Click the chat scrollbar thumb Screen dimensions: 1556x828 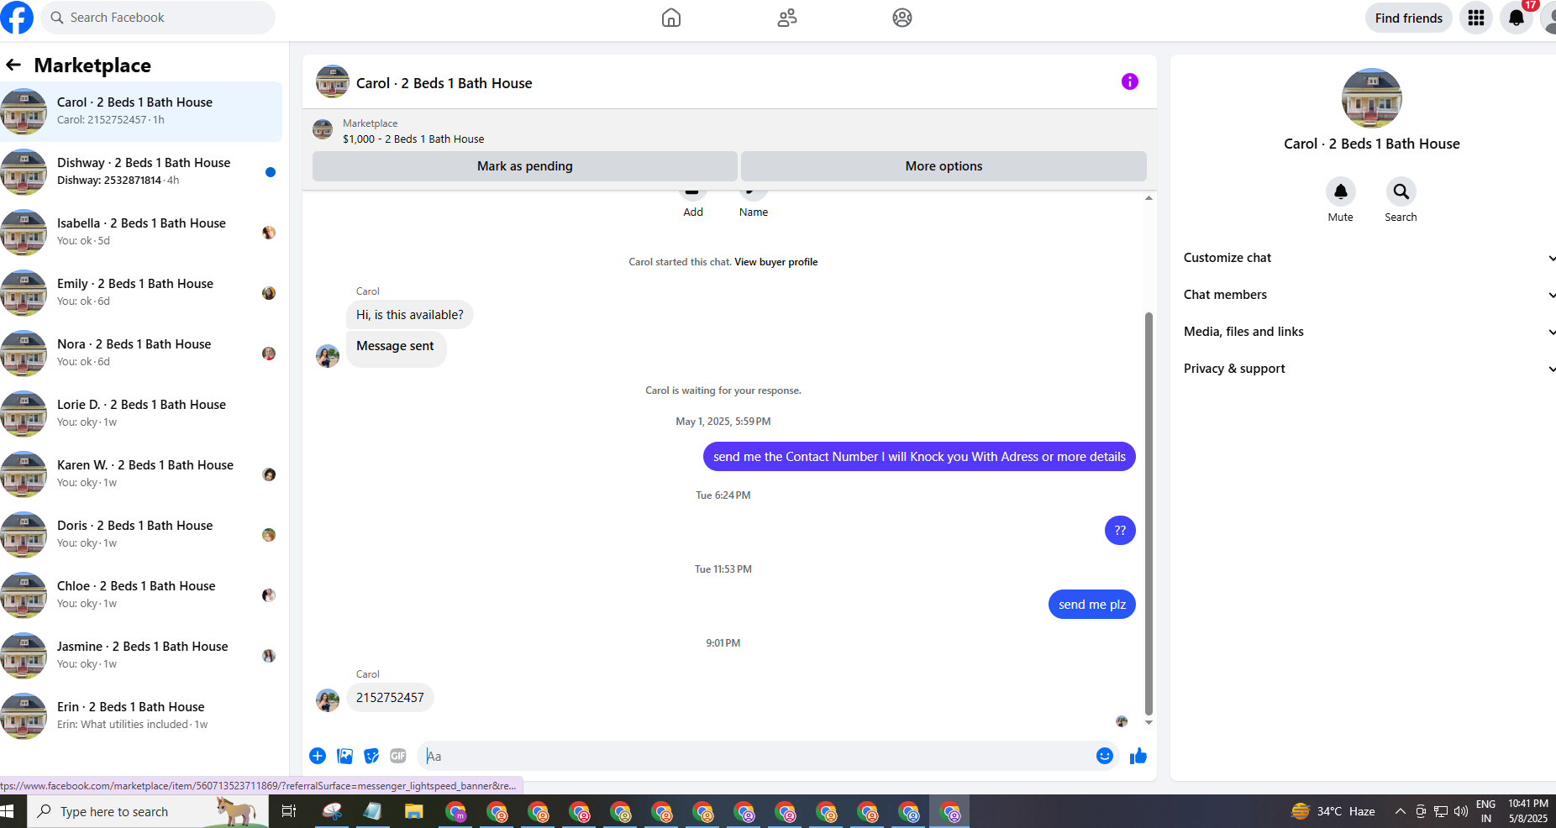coord(1149,513)
